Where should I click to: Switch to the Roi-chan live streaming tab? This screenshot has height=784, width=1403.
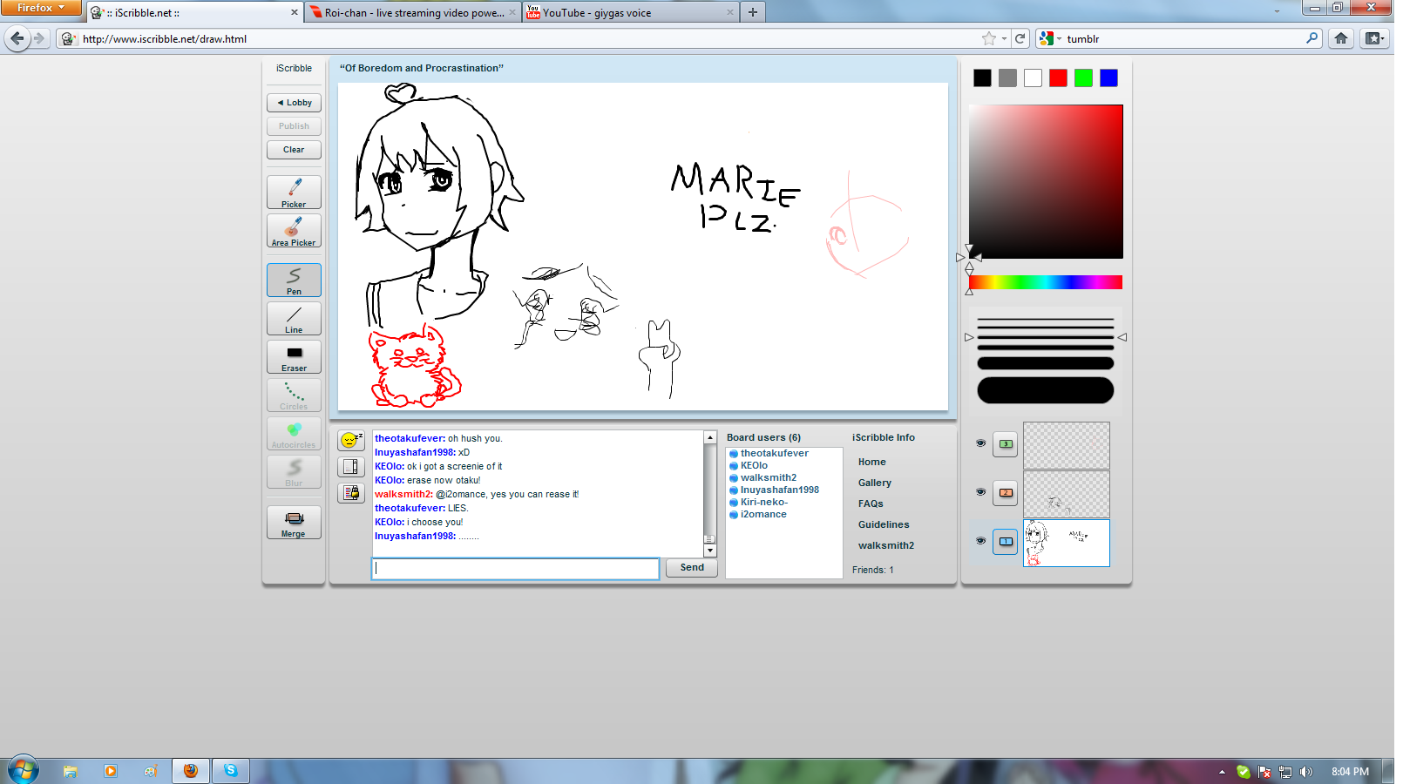pos(413,13)
